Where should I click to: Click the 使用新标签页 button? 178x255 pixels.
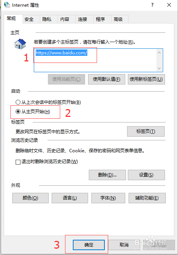tap(146, 79)
